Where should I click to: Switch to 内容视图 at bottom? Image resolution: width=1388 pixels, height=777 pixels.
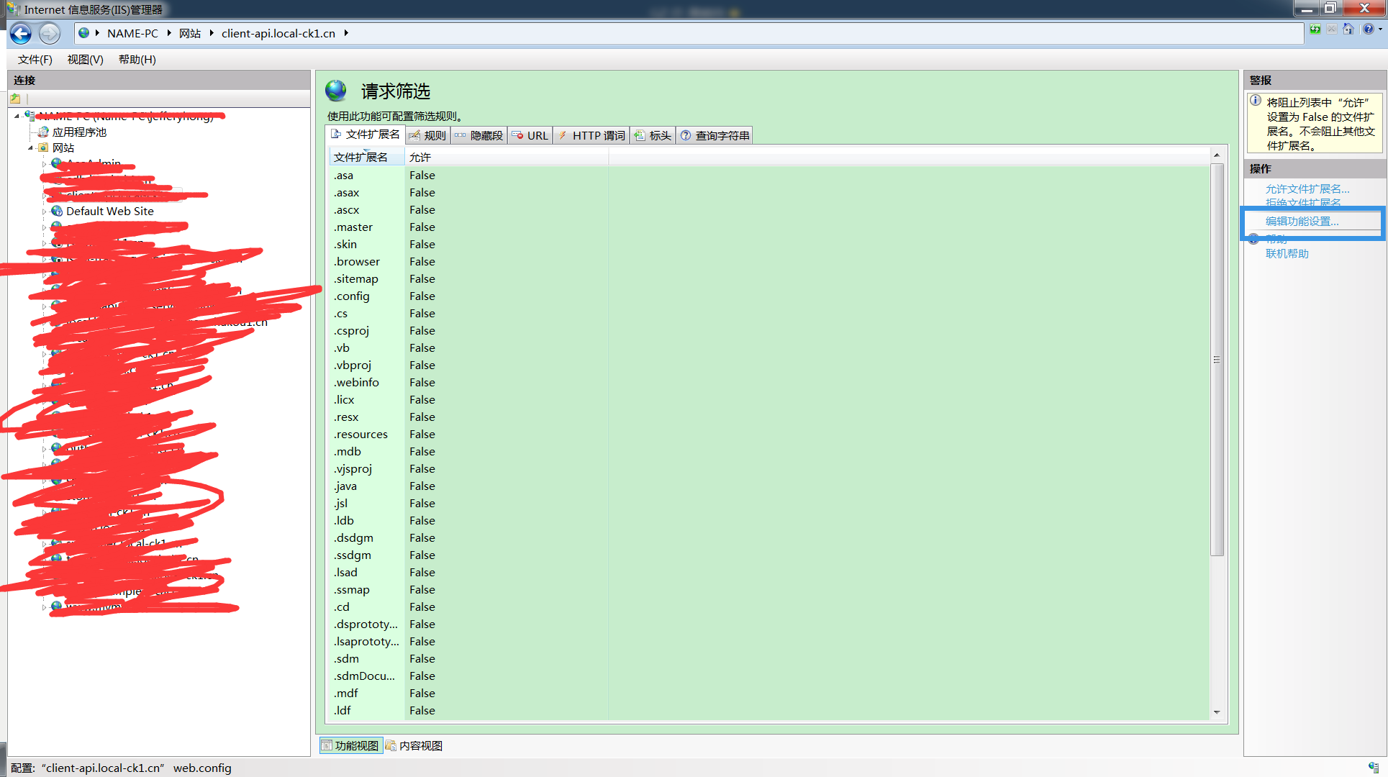(x=414, y=745)
